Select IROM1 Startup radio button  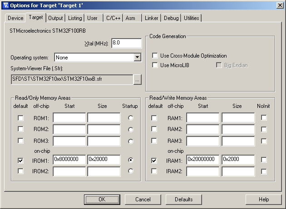click(131, 160)
